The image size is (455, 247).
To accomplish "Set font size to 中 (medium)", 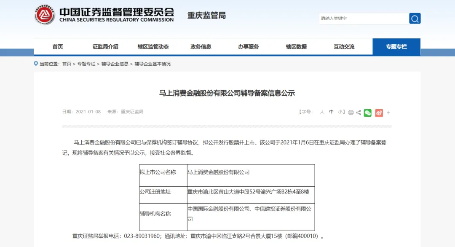I will coord(331,112).
